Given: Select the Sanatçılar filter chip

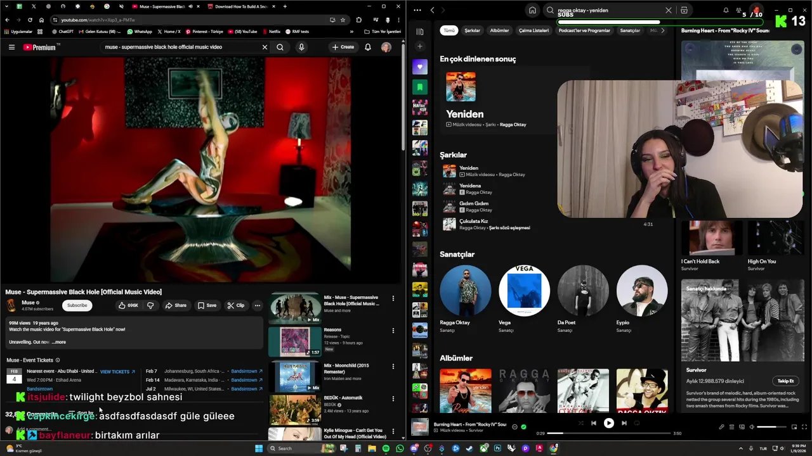Looking at the screenshot, I should click(x=630, y=30).
